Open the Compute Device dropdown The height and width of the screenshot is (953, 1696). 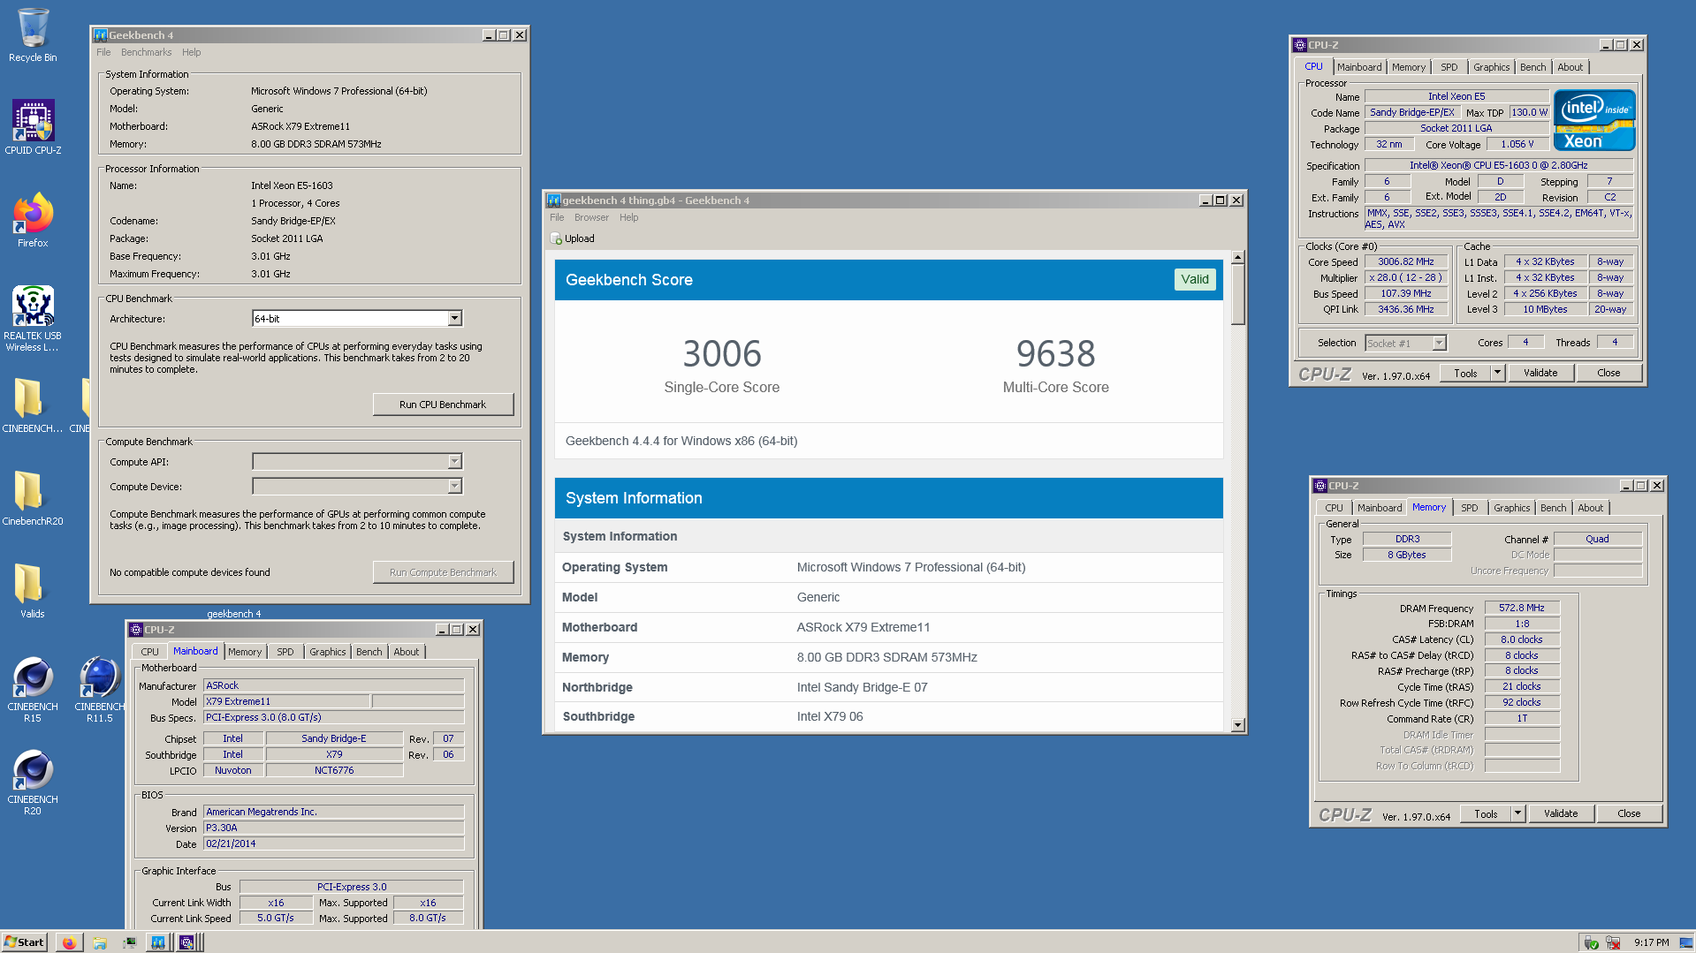(454, 486)
